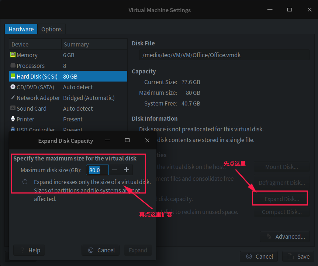Save the Virtual Machine Settings
Screen dimensions: 318x266
point(298,256)
